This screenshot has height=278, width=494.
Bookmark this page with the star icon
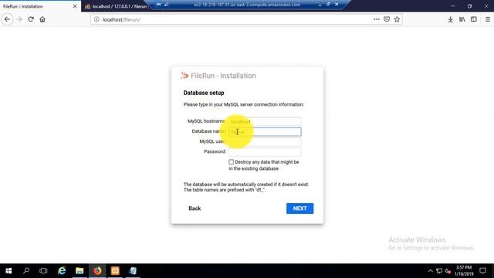click(397, 19)
